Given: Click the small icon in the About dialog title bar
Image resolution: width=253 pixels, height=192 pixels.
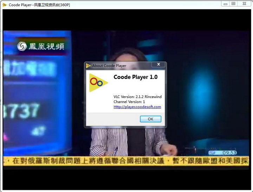Looking at the screenshot, I should (x=88, y=66).
